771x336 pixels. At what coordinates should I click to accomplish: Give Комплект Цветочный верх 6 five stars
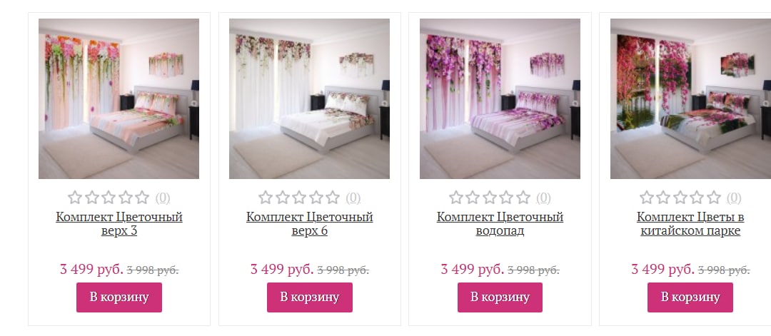coord(333,198)
